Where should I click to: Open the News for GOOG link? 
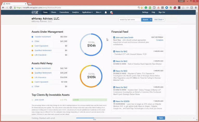tap(123, 101)
